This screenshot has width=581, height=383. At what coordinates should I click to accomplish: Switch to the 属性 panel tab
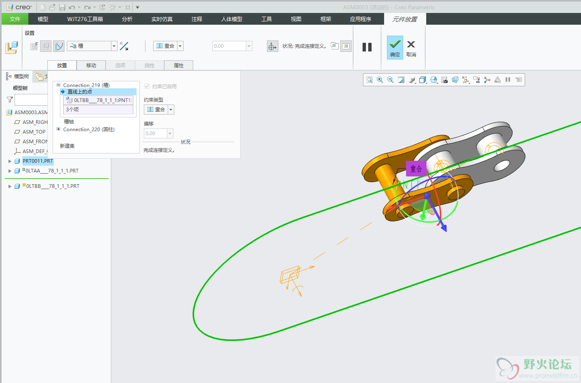pos(179,65)
